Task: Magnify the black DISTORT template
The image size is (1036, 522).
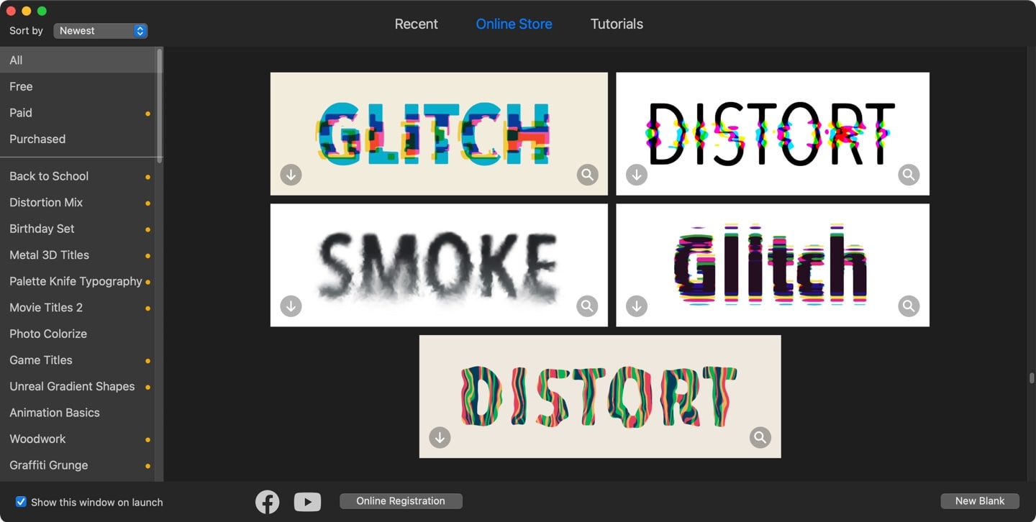Action: [909, 175]
